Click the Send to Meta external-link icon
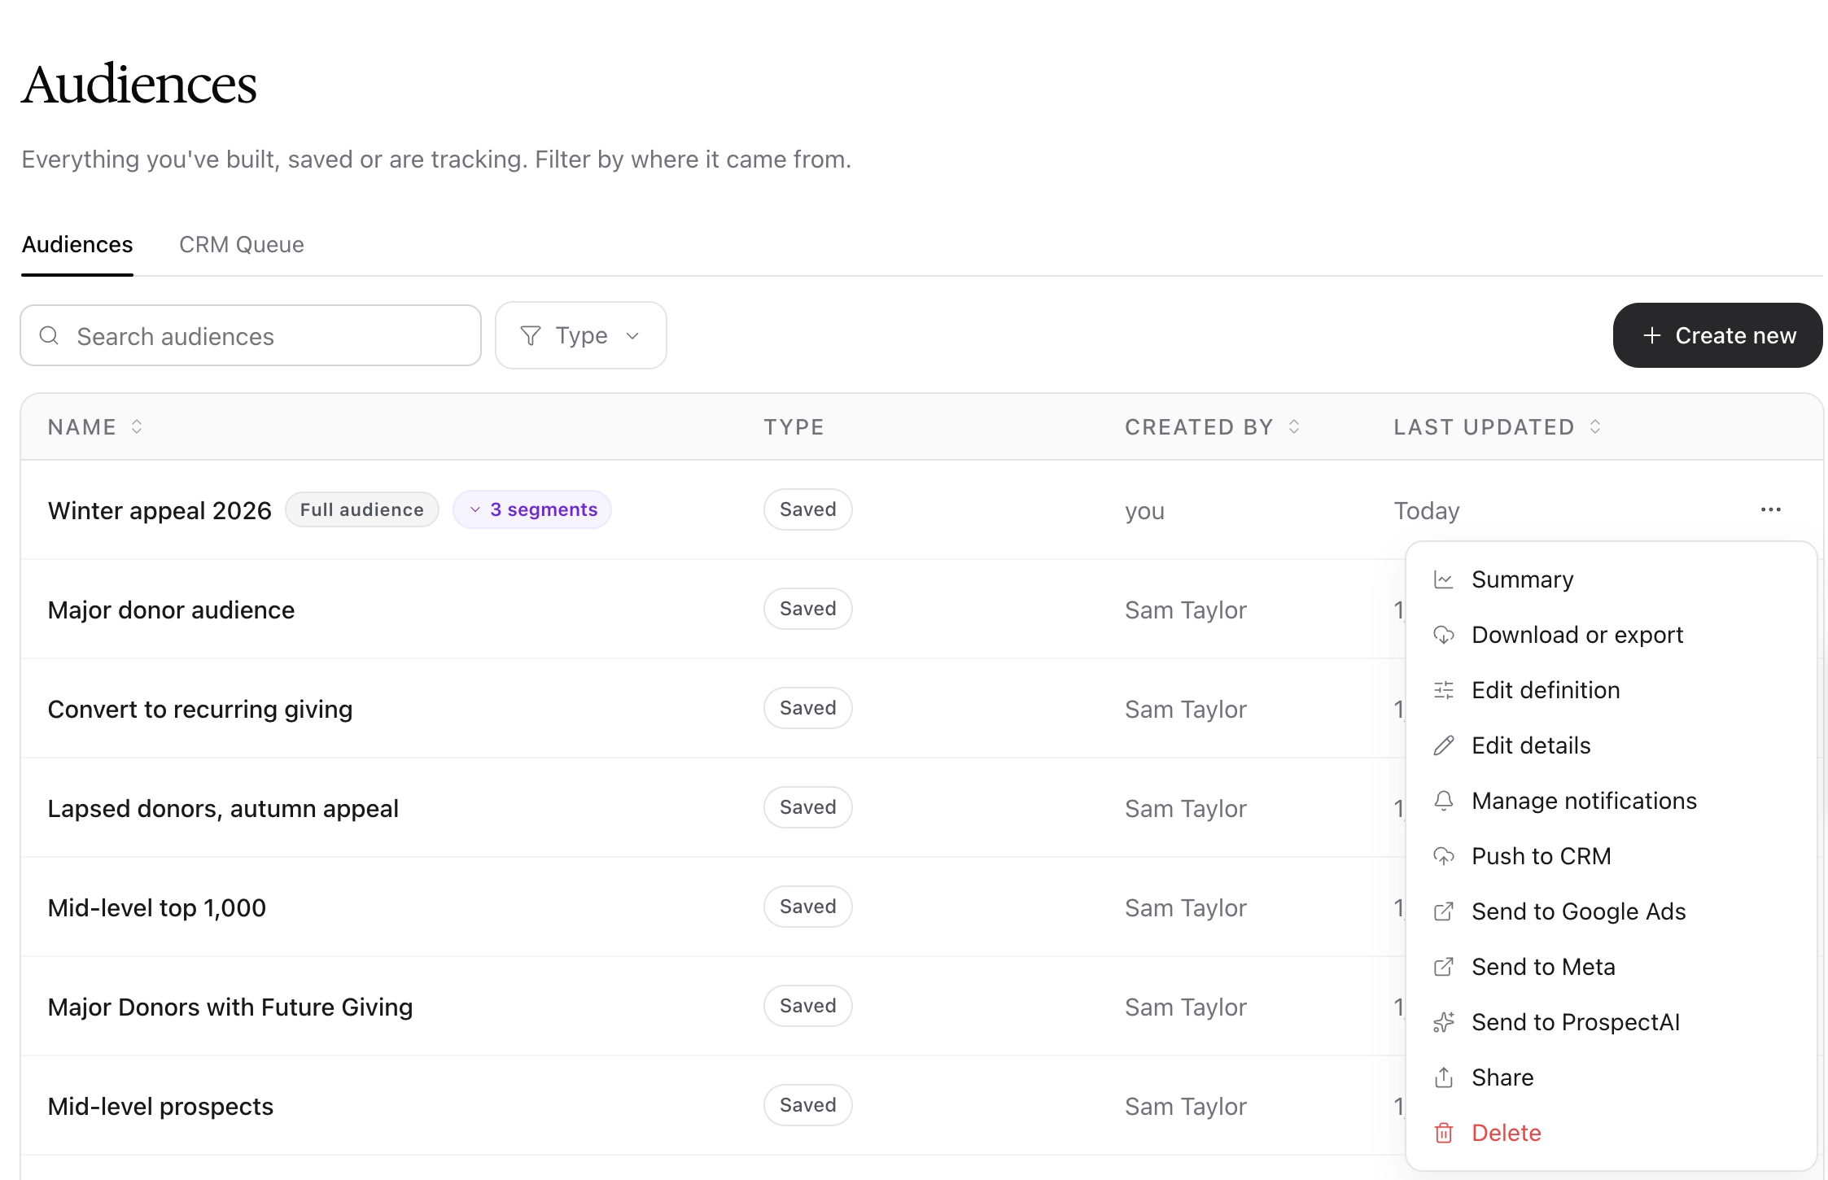This screenshot has width=1828, height=1180. click(1444, 967)
